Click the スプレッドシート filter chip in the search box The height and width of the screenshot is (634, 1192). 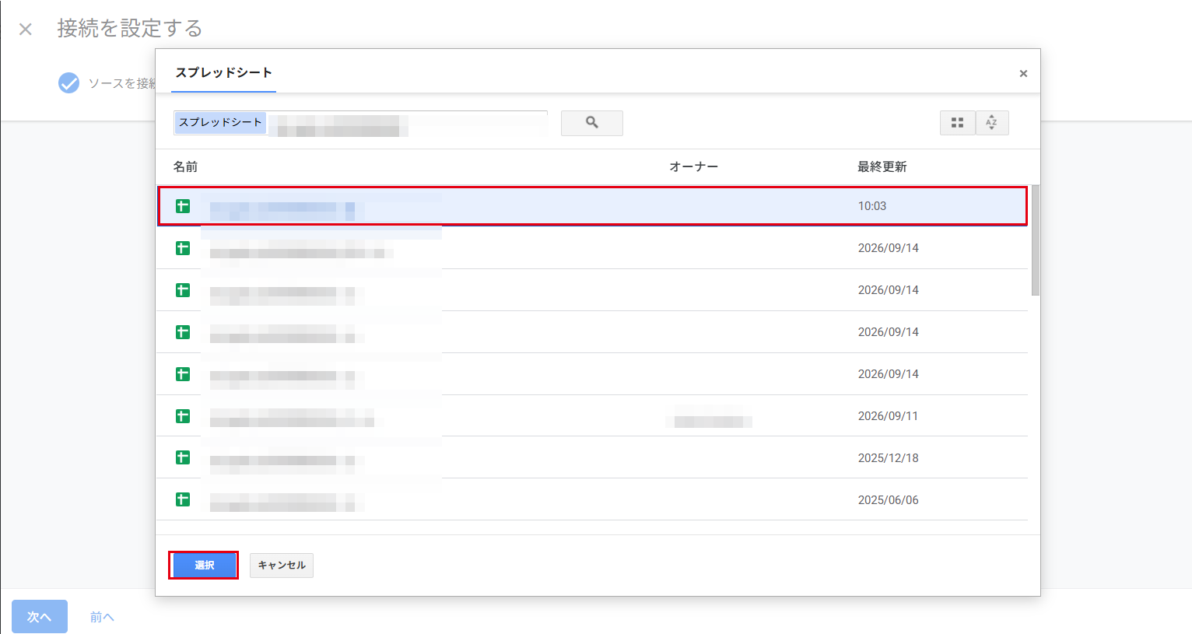220,122
